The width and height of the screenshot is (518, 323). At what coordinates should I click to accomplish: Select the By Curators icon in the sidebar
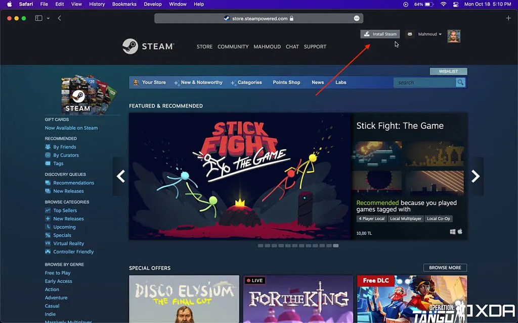(x=48, y=155)
